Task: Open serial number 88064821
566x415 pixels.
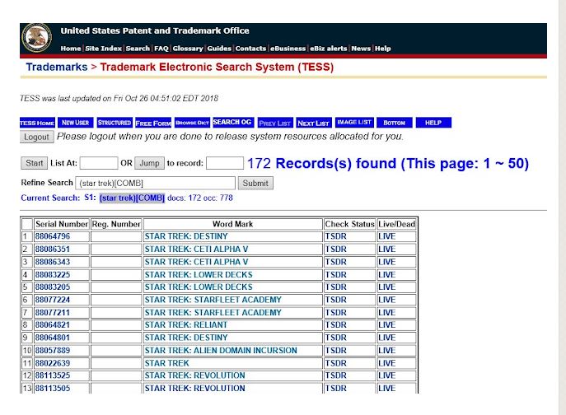Action: coord(53,324)
